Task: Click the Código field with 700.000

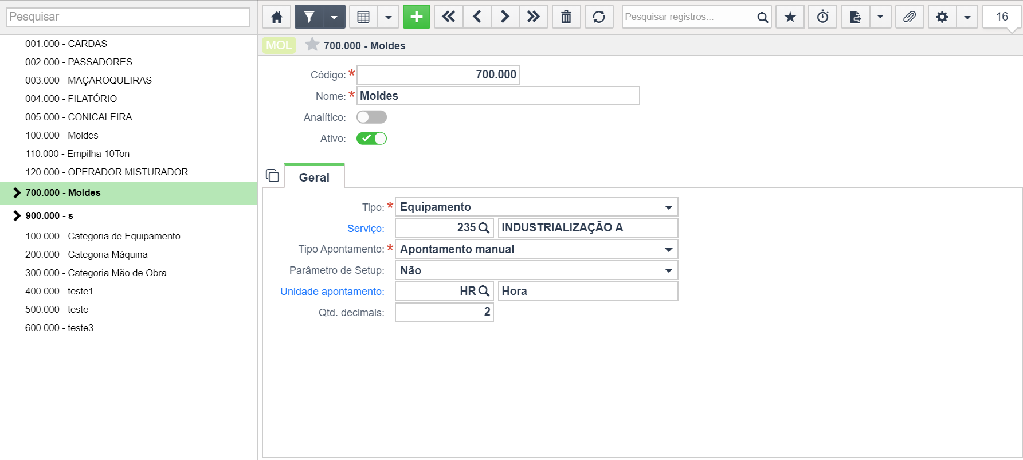Action: pos(438,74)
